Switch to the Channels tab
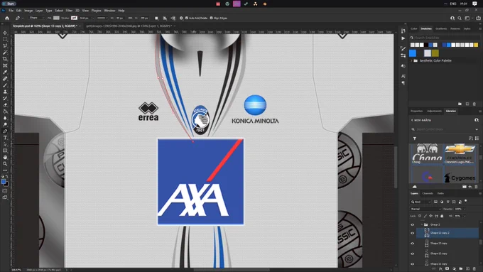This screenshot has width=483, height=272. (x=428, y=193)
